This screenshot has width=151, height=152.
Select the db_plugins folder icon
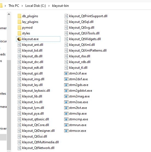(x=19, y=16)
